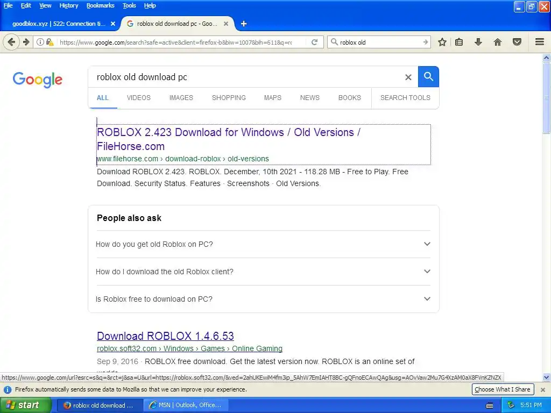Switch to Firefox taskbar window

click(x=100, y=405)
